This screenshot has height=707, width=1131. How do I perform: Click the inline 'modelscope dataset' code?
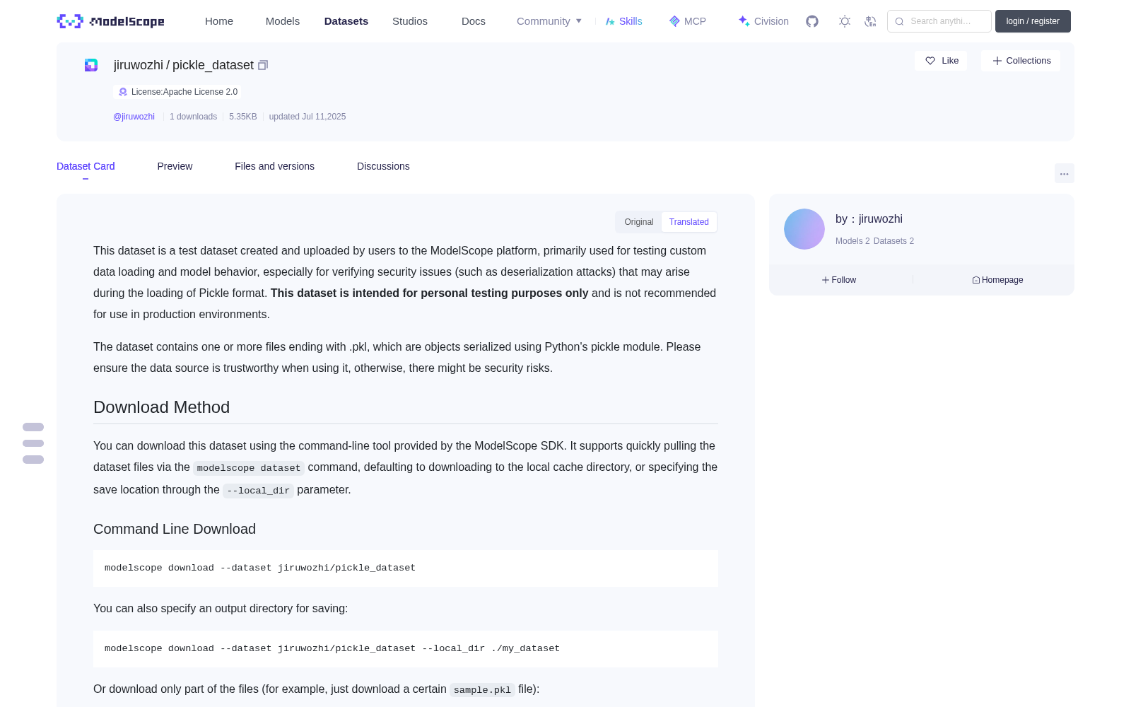coord(249,468)
